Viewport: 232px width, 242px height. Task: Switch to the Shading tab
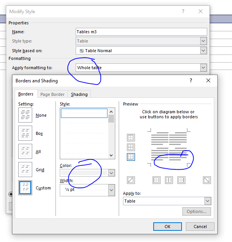(x=79, y=94)
